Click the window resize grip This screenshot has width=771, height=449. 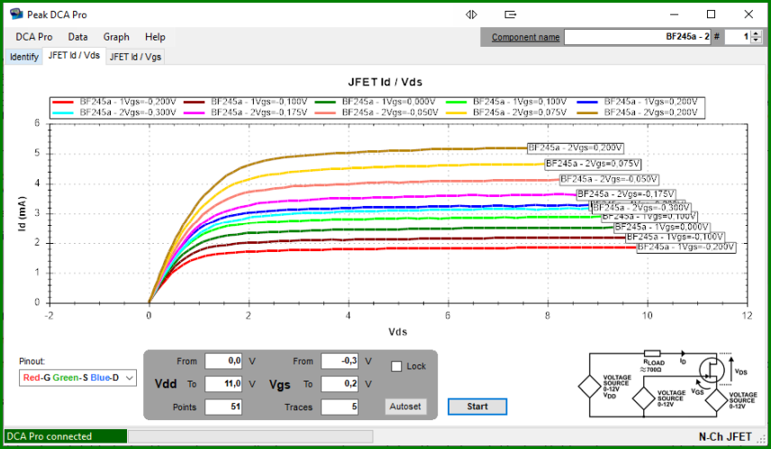tap(762, 439)
